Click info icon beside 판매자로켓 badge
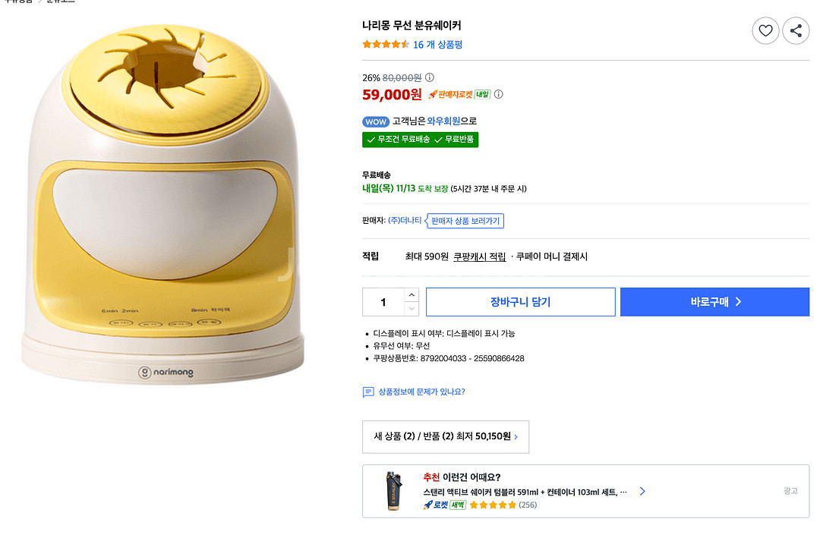 click(499, 95)
